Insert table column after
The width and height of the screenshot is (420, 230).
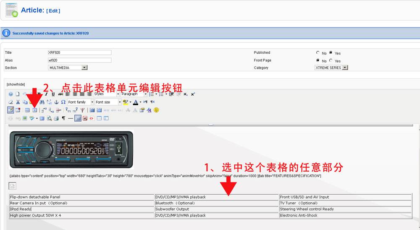coord(75,110)
